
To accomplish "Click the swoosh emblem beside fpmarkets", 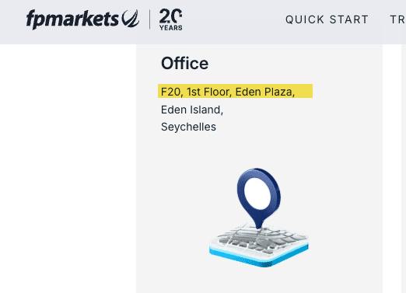I will coord(131,19).
